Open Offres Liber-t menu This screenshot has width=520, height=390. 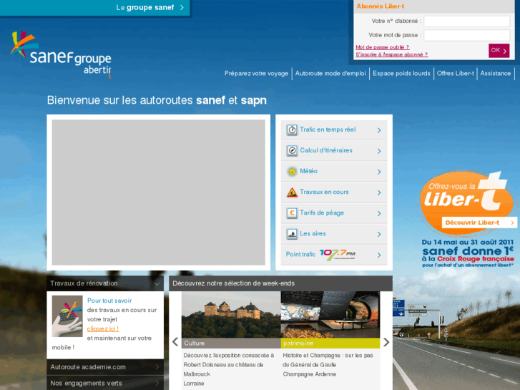456,74
